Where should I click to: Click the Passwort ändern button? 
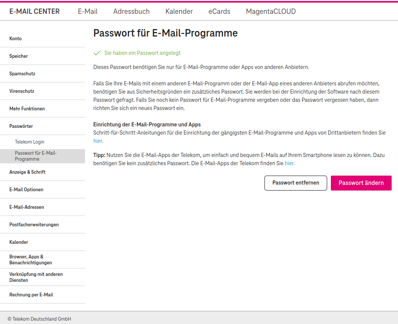pyautogui.click(x=361, y=183)
